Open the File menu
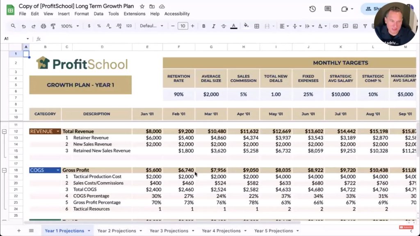 click(x=23, y=14)
